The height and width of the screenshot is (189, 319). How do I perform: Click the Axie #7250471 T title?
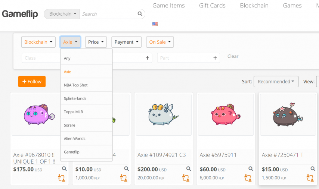coord(282,155)
